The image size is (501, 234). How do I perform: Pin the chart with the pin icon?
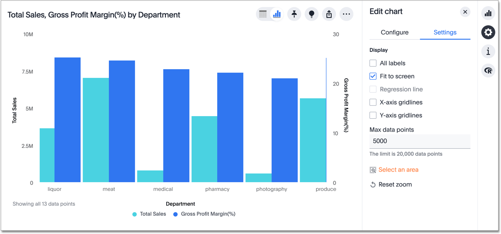pyautogui.click(x=294, y=14)
